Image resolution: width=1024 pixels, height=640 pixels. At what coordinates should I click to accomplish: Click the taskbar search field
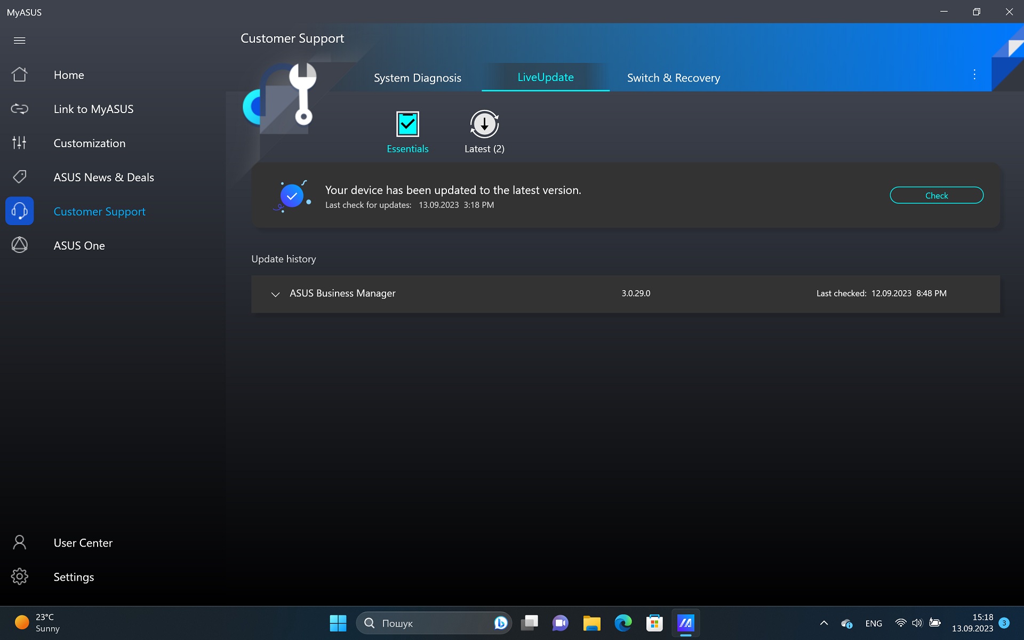coord(434,623)
